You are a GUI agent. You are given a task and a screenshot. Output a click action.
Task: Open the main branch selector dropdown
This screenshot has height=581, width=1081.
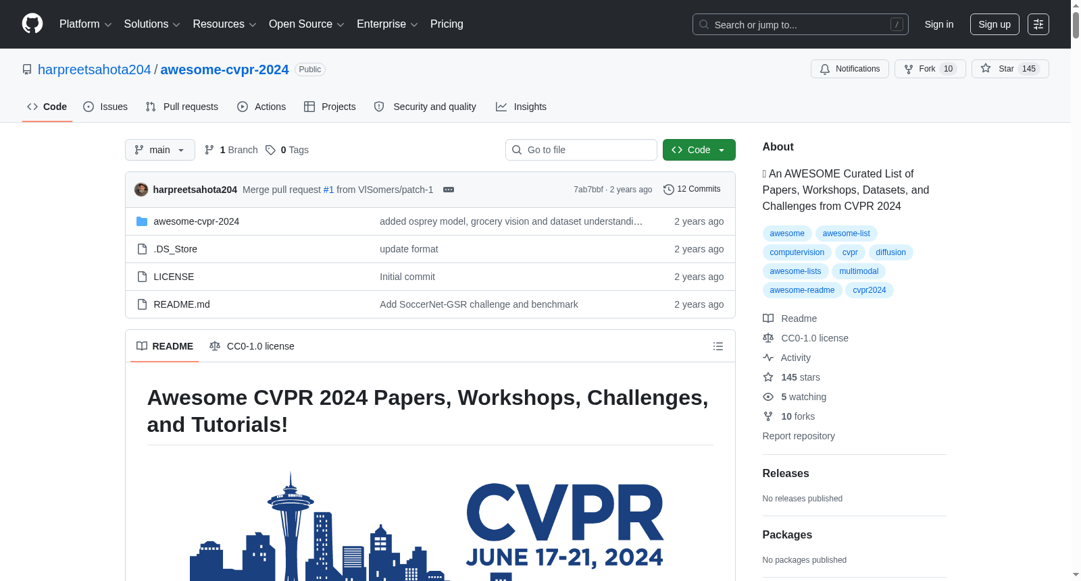(x=160, y=150)
